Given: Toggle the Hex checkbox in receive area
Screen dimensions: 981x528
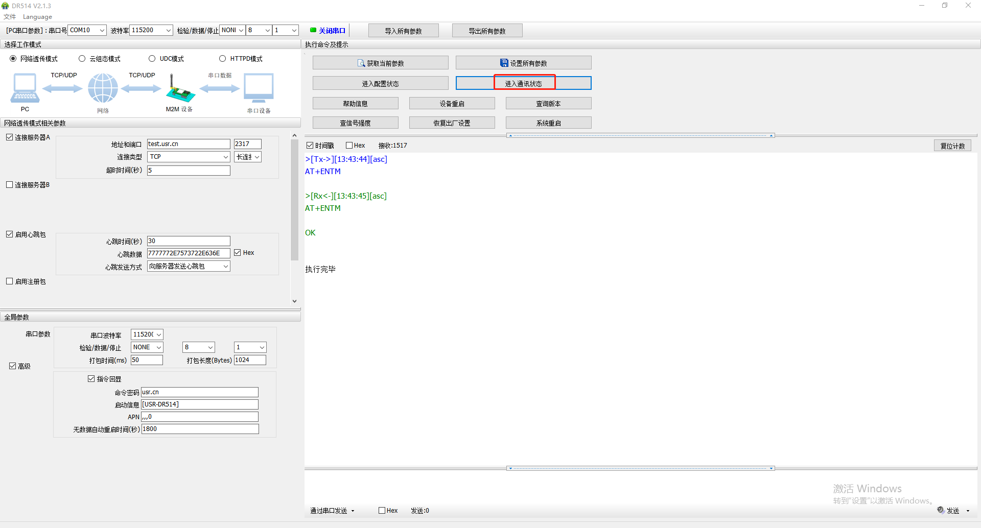Looking at the screenshot, I should point(349,146).
